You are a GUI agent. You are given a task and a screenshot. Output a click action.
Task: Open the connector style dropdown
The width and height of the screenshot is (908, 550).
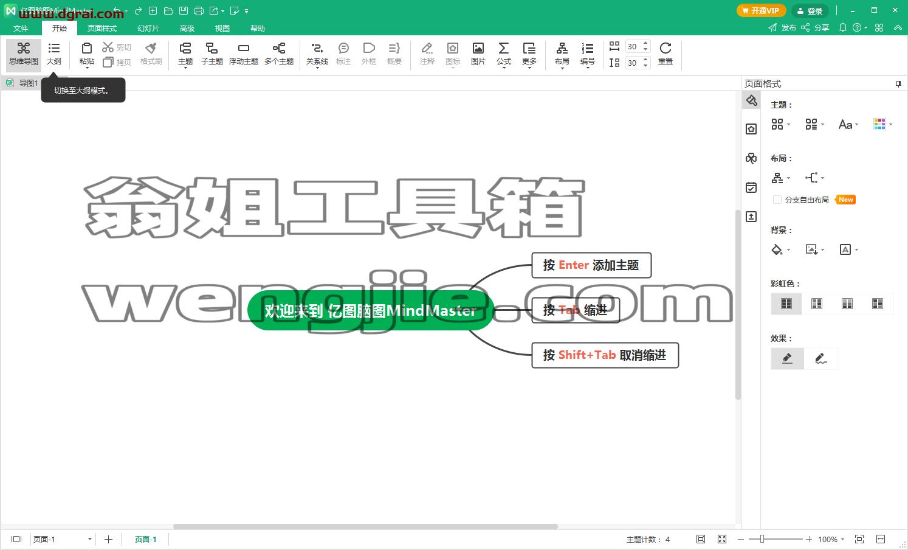pyautogui.click(x=814, y=178)
